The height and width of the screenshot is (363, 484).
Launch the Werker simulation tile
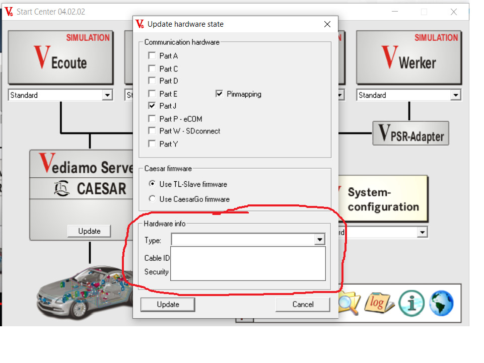(408, 57)
